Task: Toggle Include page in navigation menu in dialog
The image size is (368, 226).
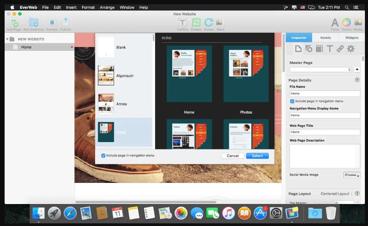Action: point(103,156)
